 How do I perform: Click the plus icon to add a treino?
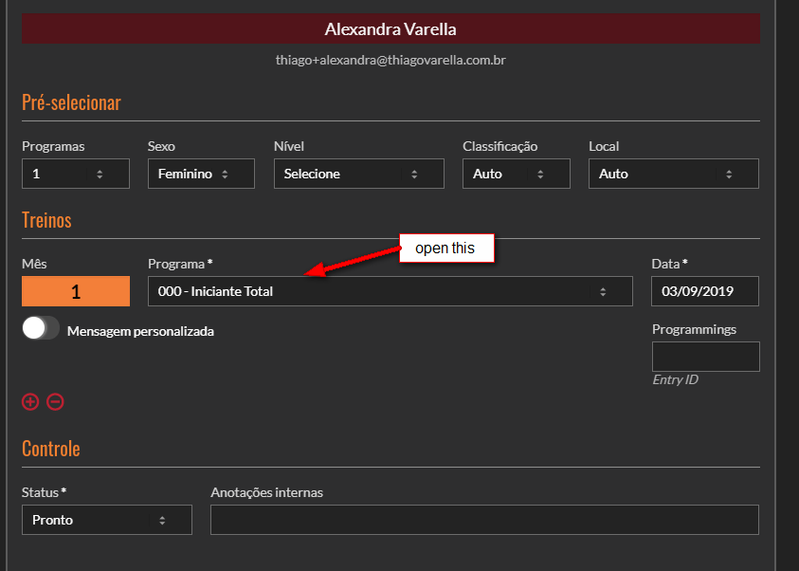point(30,401)
